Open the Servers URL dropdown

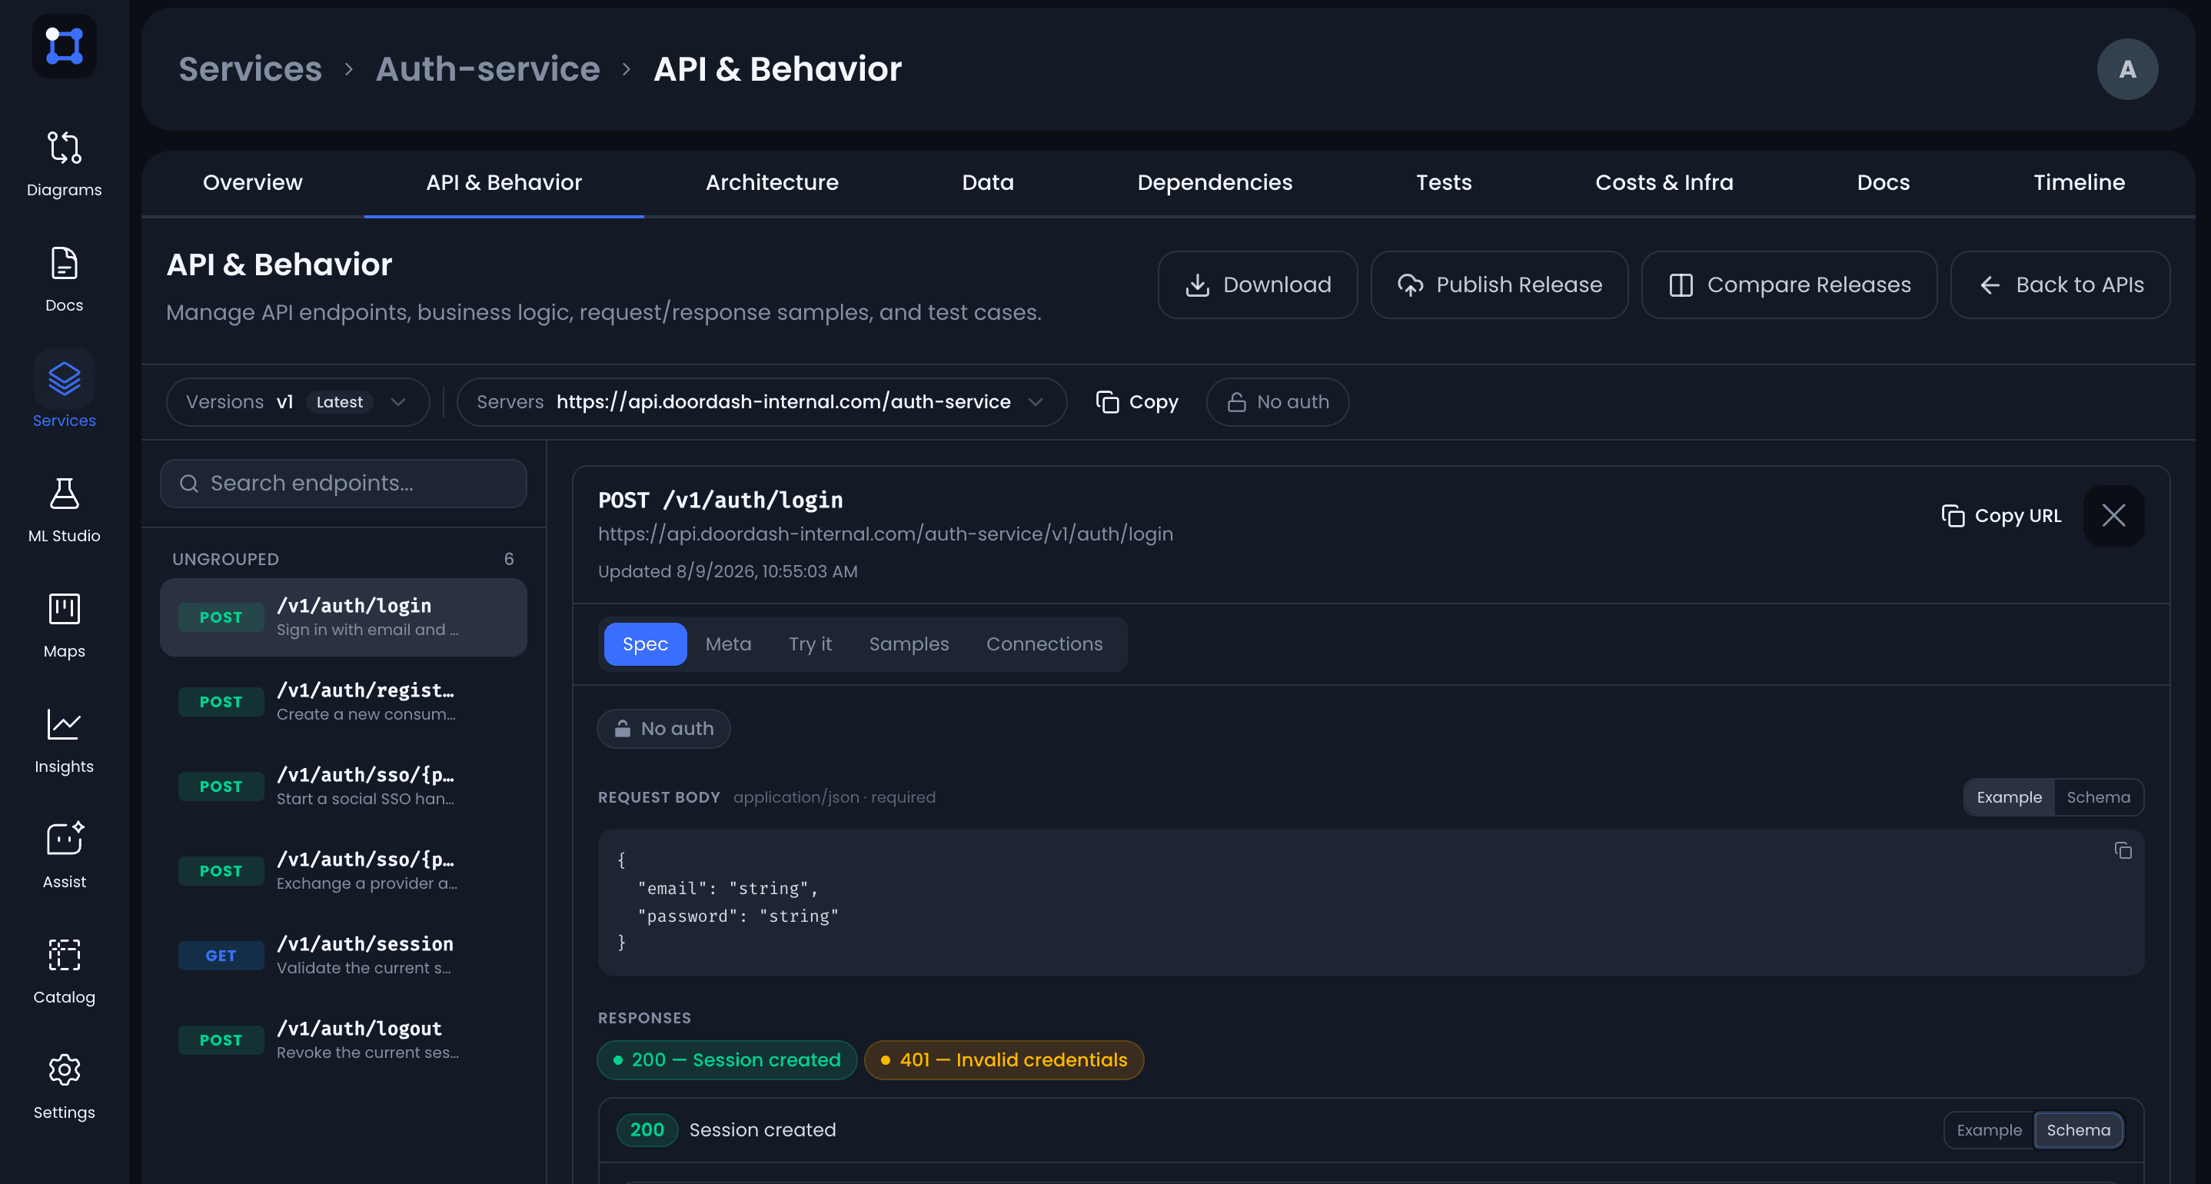pyautogui.click(x=761, y=402)
